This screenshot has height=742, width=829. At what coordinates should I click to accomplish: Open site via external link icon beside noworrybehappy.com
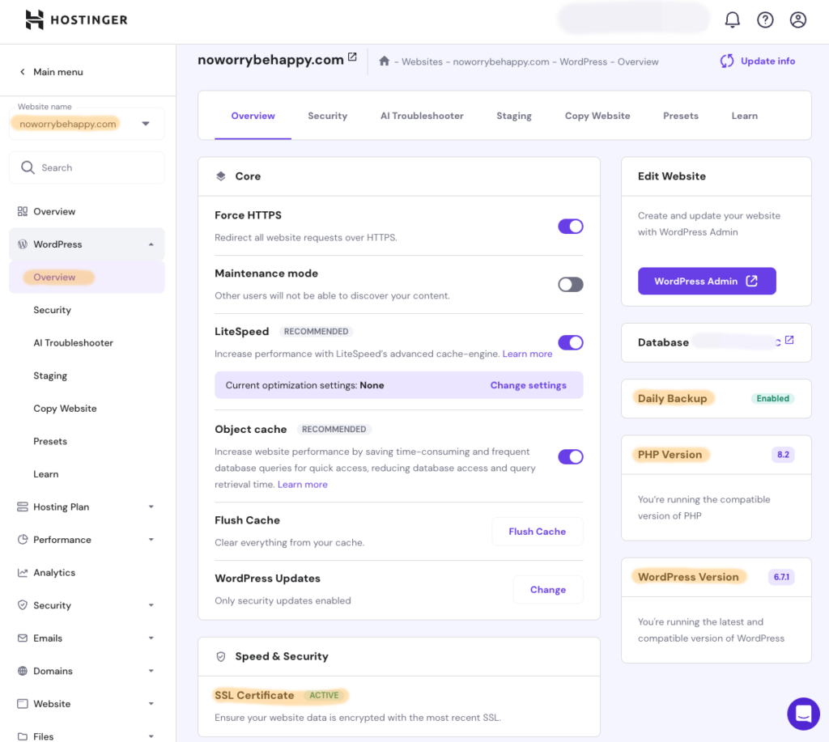[x=352, y=57]
